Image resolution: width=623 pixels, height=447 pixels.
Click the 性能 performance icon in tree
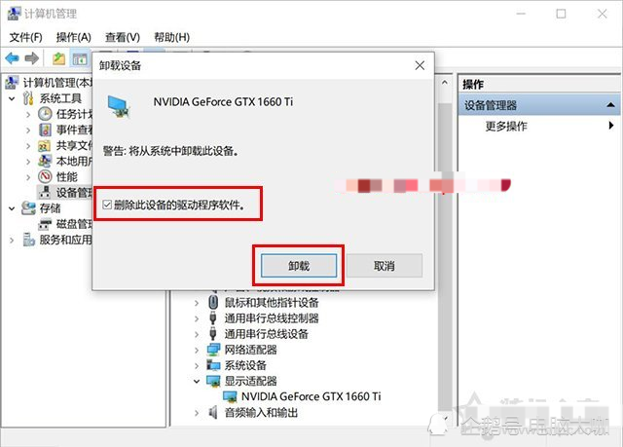tap(46, 176)
